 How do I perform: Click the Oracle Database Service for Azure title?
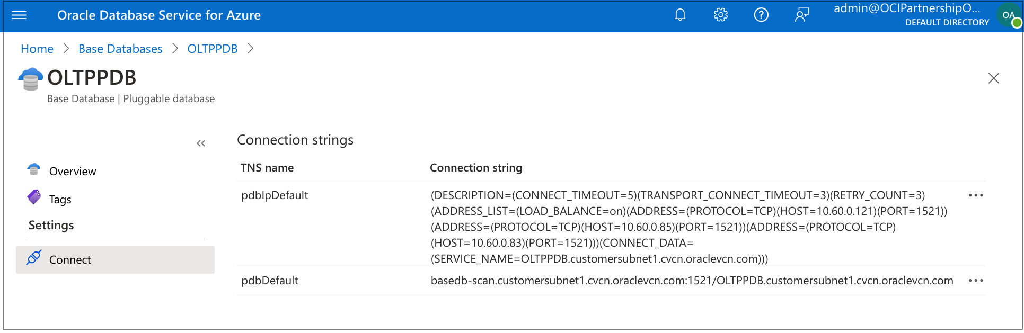(159, 15)
